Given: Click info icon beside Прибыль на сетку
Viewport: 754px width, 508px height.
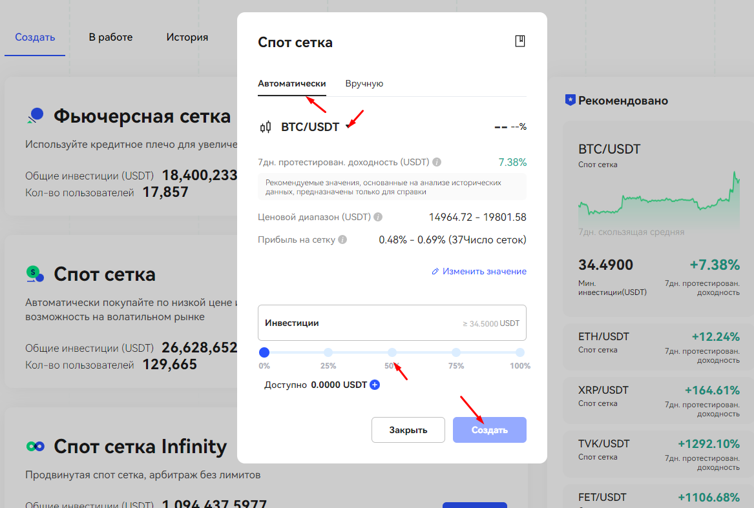Looking at the screenshot, I should [342, 239].
